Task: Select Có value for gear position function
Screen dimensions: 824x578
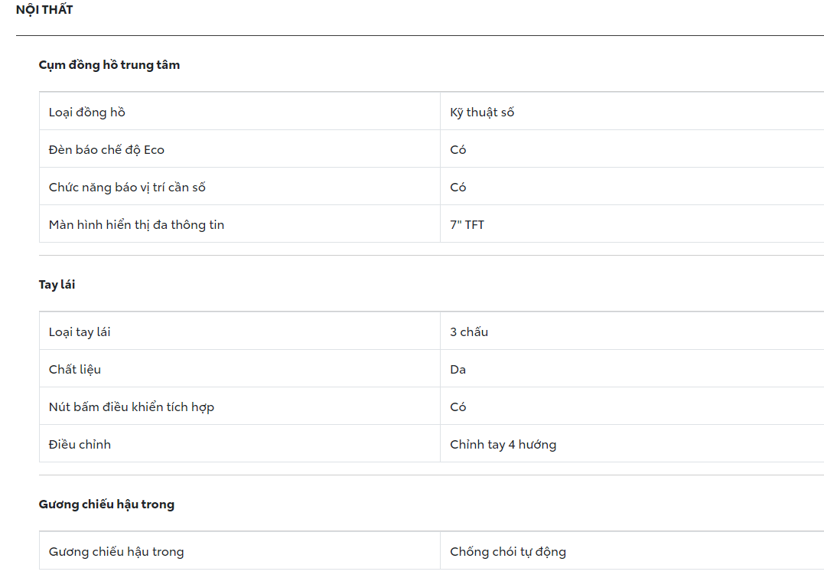Action: [458, 188]
